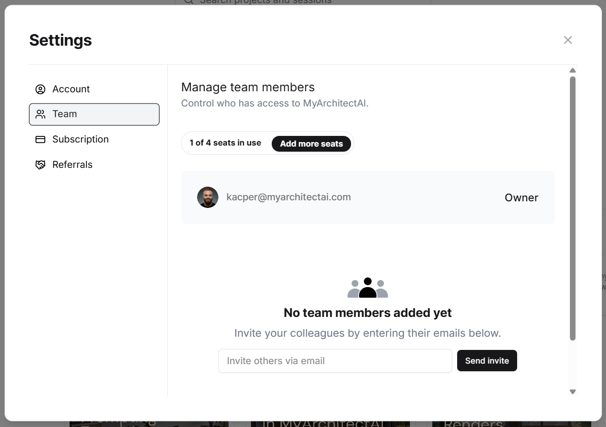Image resolution: width=606 pixels, height=427 pixels.
Task: Close the Settings dialog with the X
Action: [568, 40]
